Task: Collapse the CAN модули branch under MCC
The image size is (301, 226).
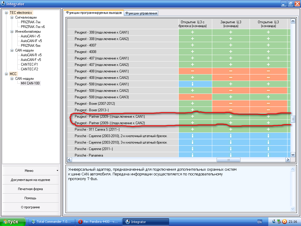Action: [12, 79]
